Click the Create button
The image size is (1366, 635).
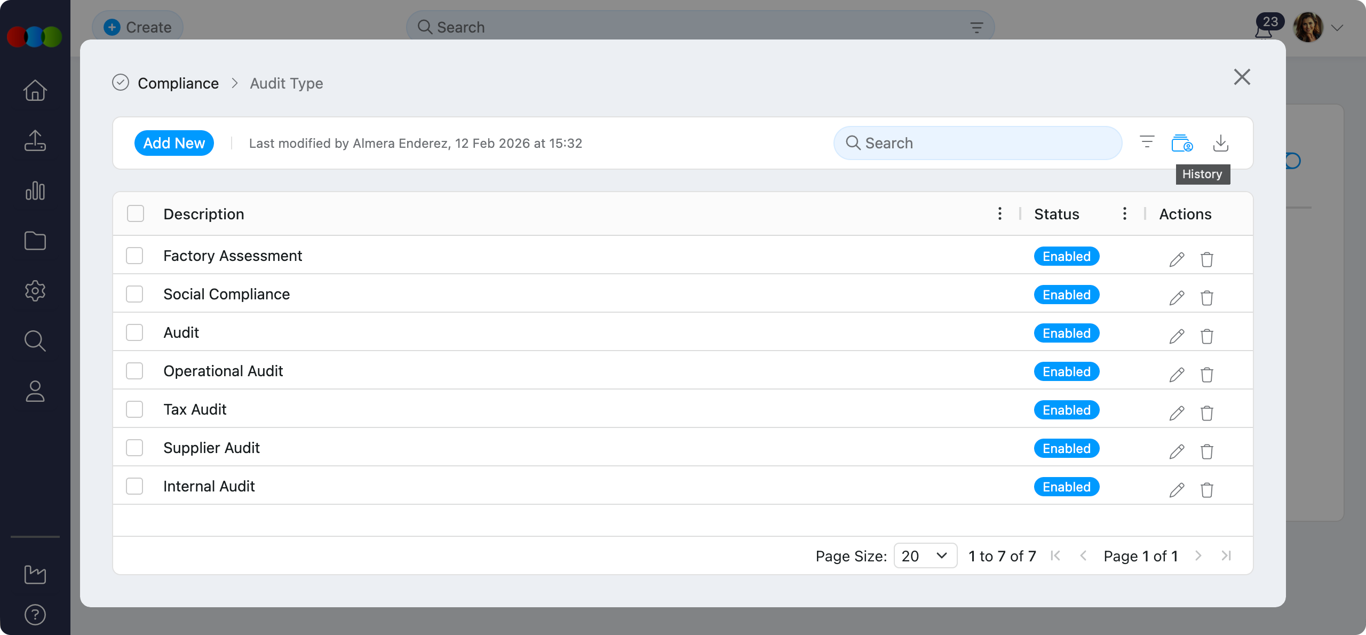138,27
